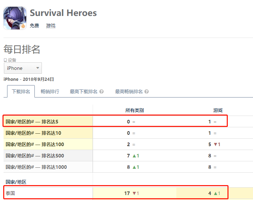Click the 游戏 category link under title
The width and height of the screenshot is (253, 200).
coord(51,26)
